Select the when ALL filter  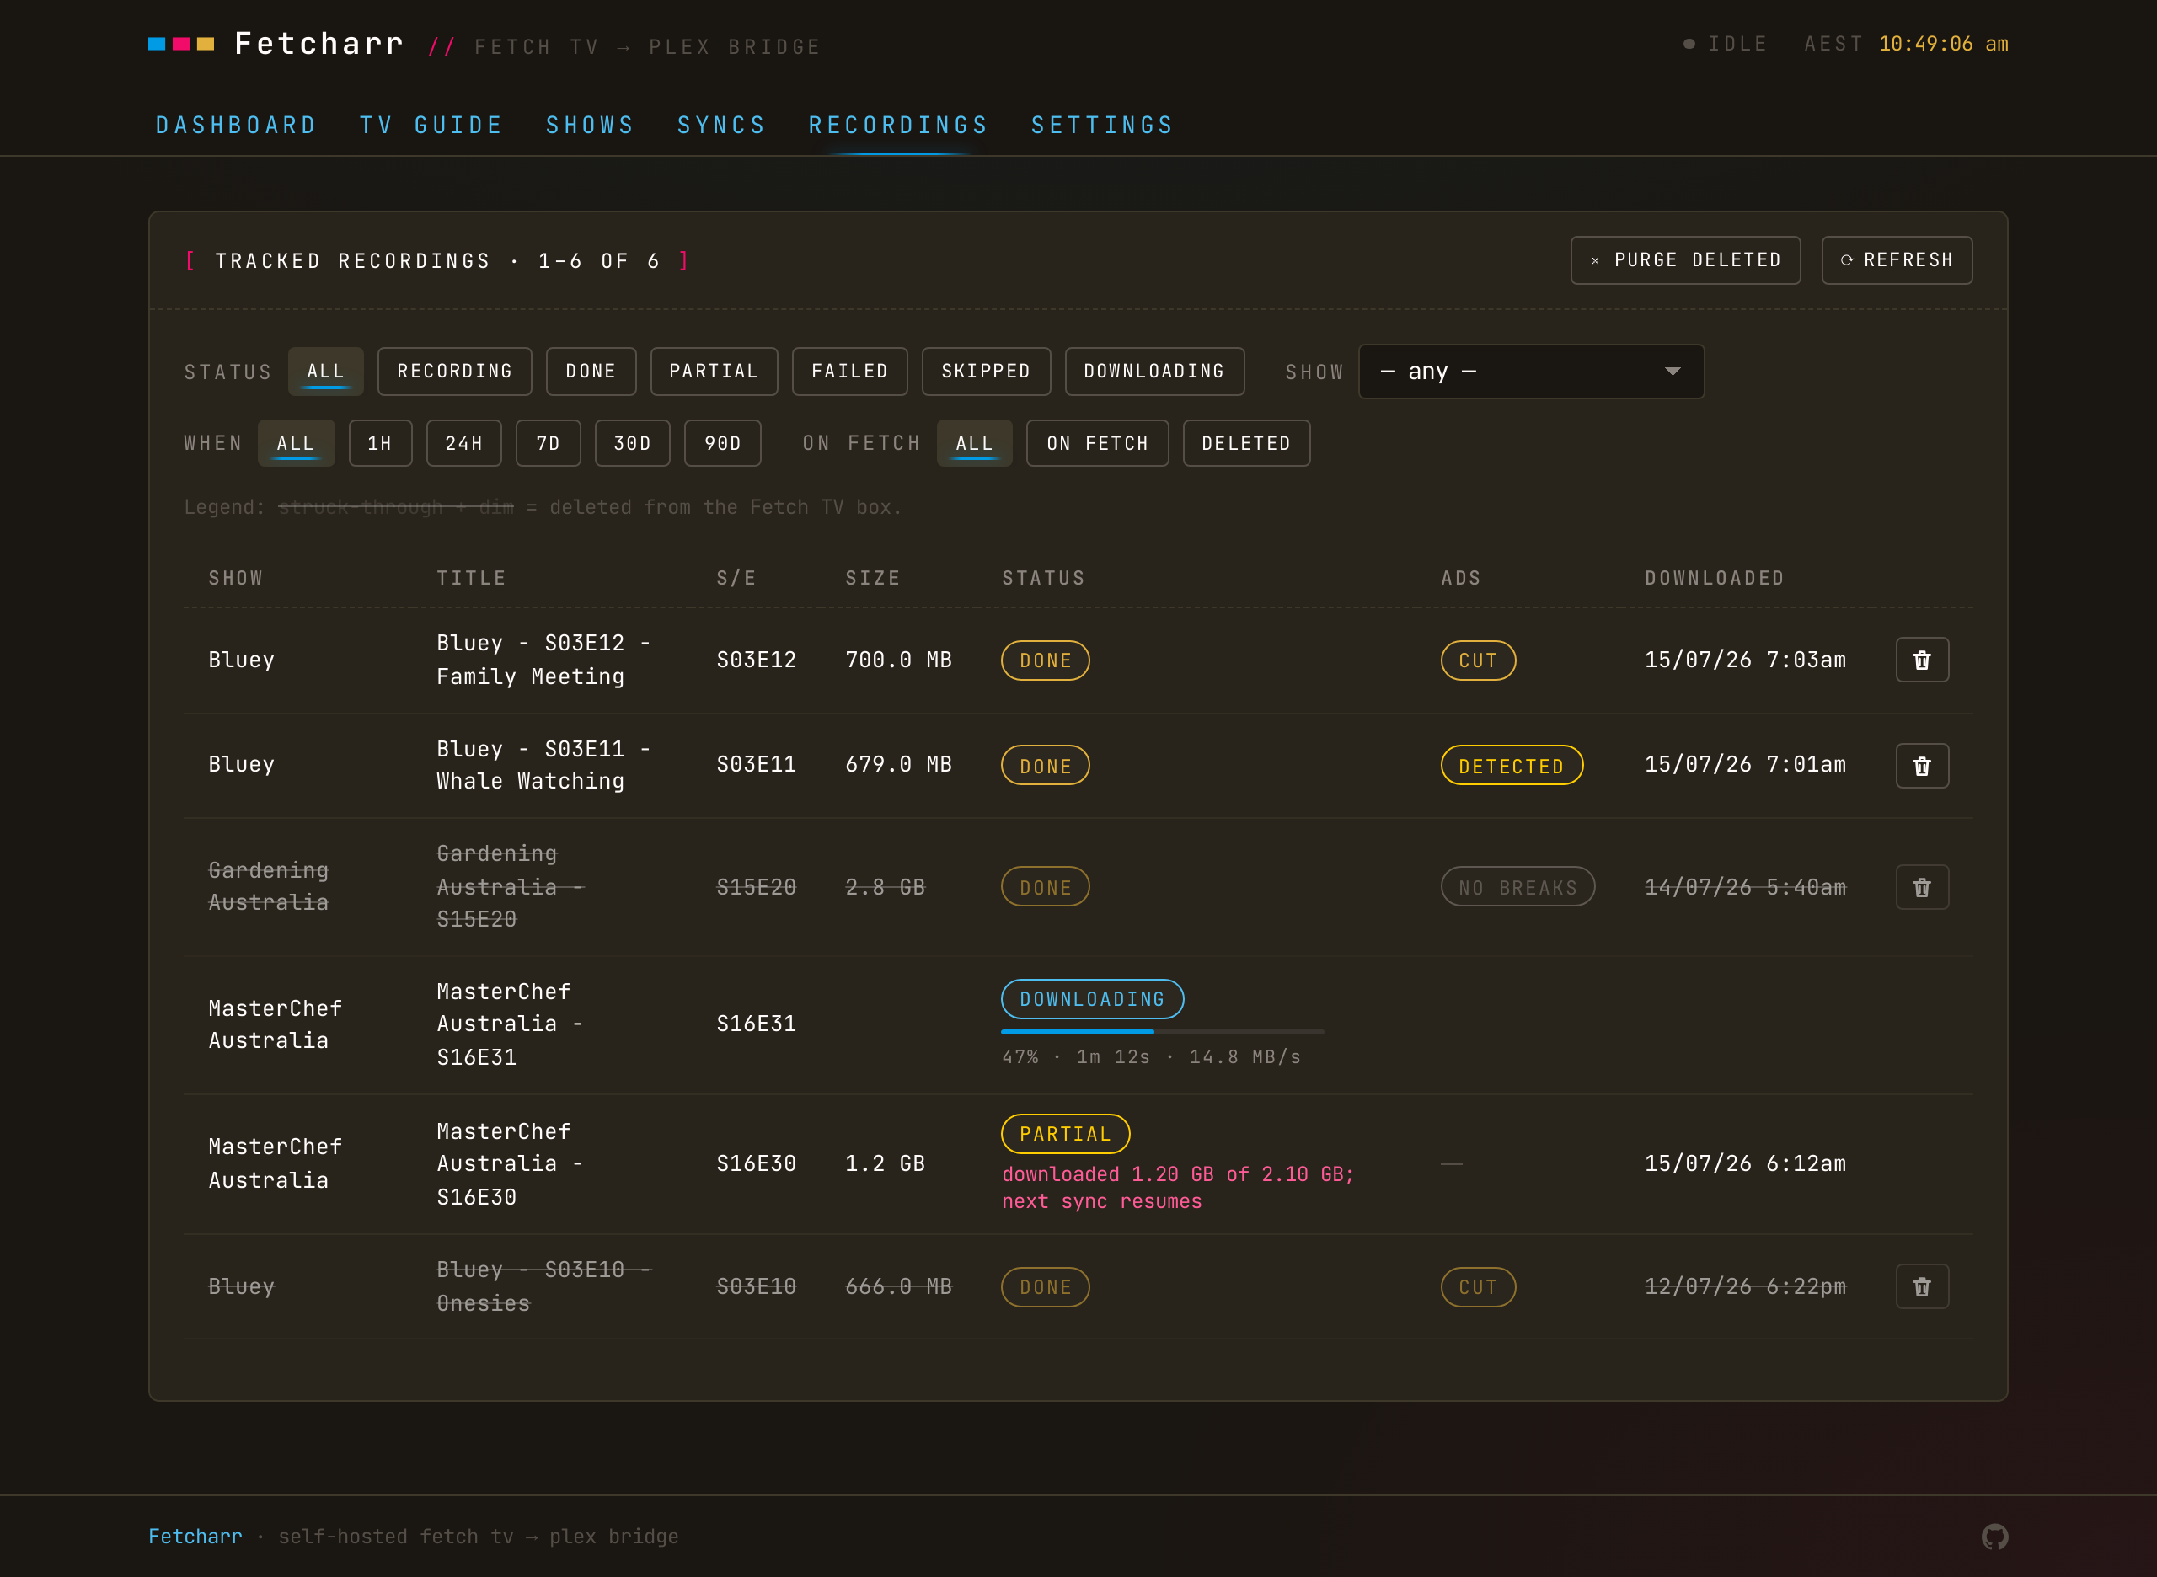pyautogui.click(x=296, y=443)
